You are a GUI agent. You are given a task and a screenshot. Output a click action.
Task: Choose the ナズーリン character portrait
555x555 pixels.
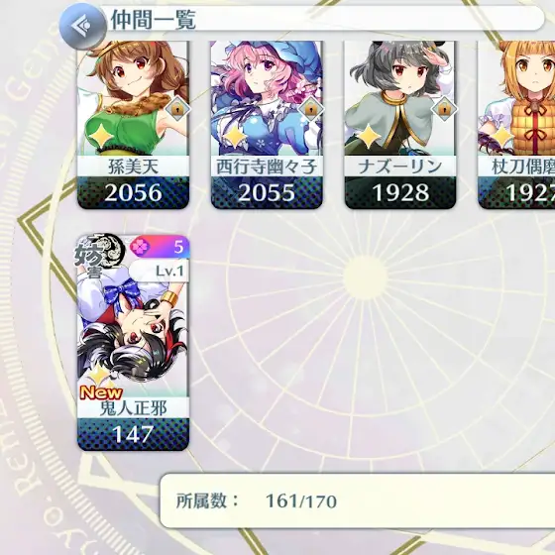click(400, 125)
